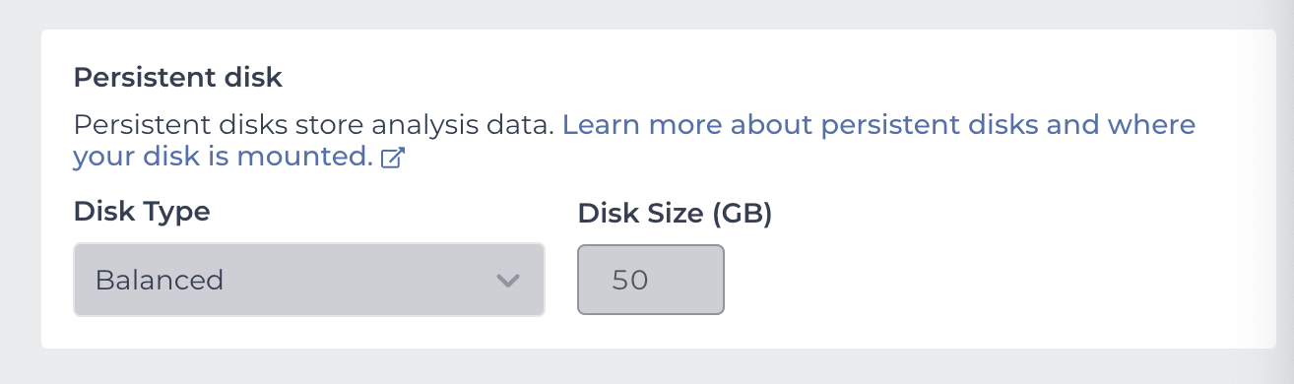Click the 'Disk Type' field label
The height and width of the screenshot is (384, 1294).
click(142, 212)
